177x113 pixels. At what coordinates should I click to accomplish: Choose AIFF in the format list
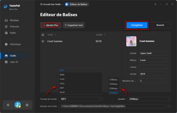[x=80, y=88]
